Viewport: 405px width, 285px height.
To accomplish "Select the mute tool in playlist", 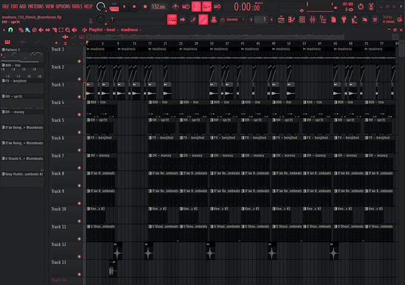I will (41, 30).
